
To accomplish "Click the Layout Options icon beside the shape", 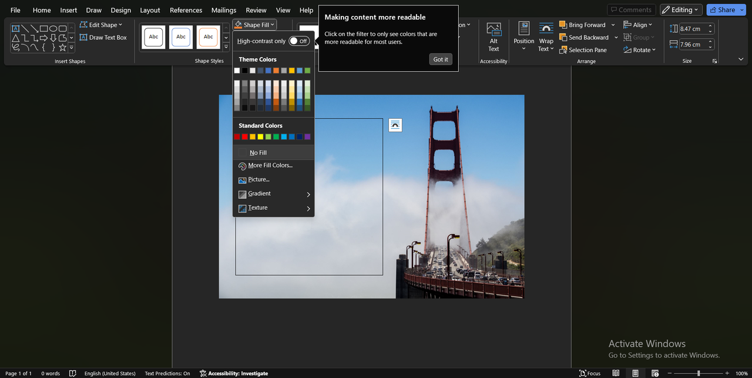I will [395, 125].
